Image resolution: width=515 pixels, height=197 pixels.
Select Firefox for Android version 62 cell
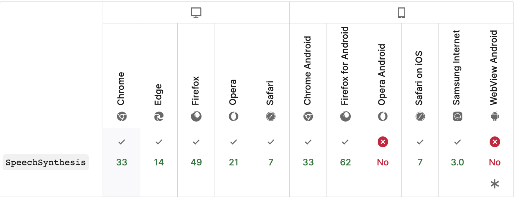346,162
